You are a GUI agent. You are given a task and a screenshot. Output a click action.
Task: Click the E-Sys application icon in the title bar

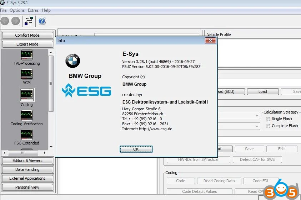pyautogui.click(x=2, y=3)
